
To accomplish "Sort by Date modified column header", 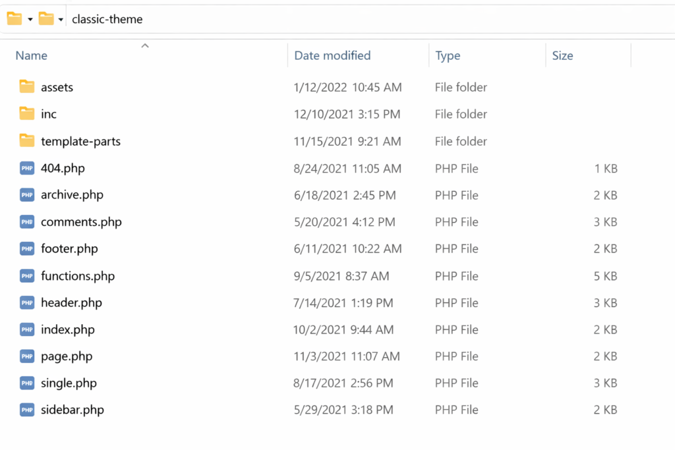I will pos(332,56).
